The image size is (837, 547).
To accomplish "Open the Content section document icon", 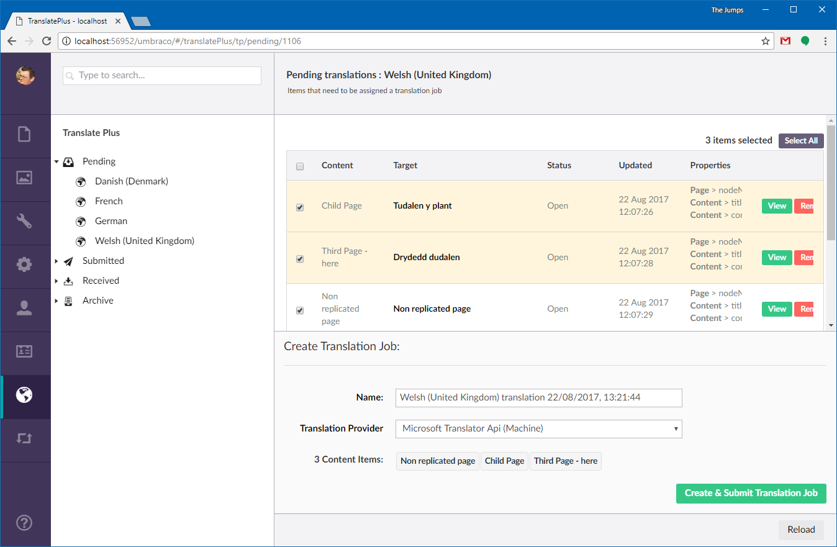I will pyautogui.click(x=25, y=133).
